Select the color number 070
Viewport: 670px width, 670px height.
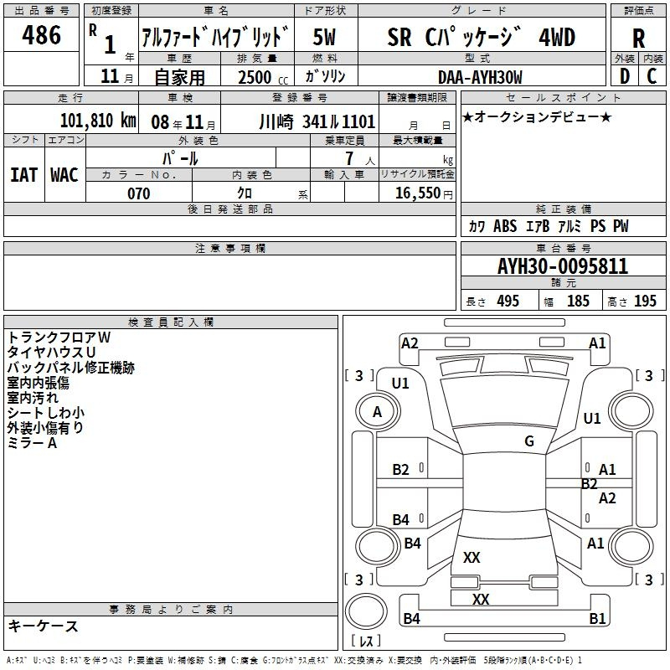pos(138,193)
